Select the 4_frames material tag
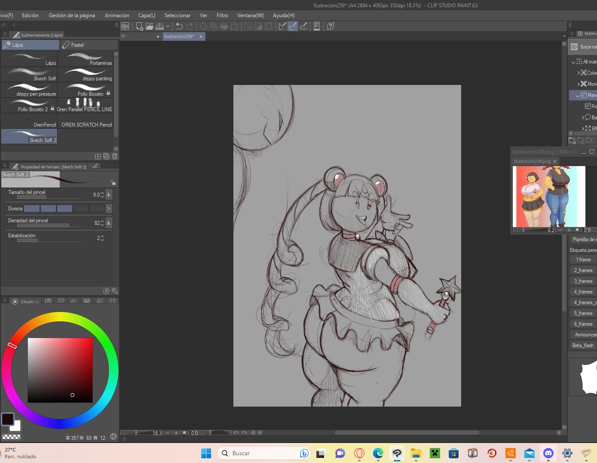597x463 pixels. pyautogui.click(x=583, y=292)
